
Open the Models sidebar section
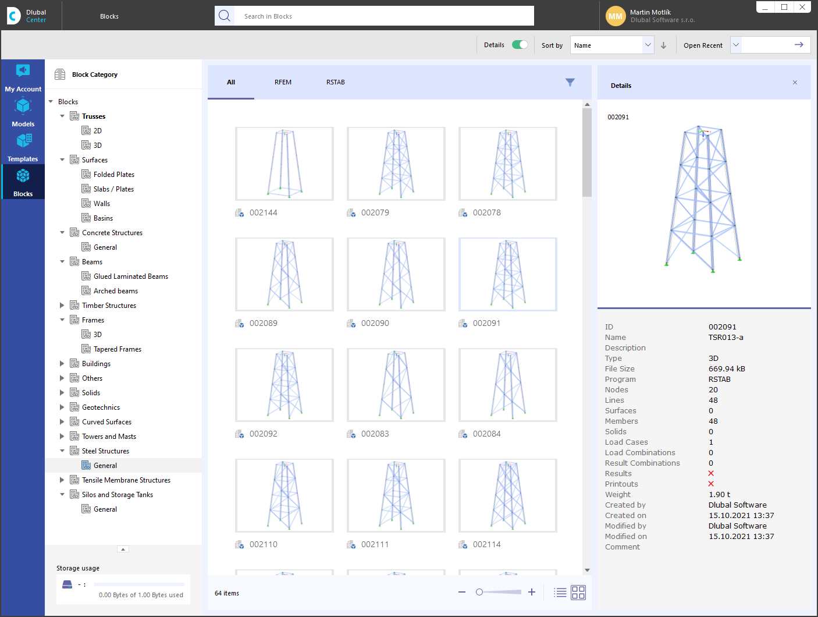[x=23, y=112]
